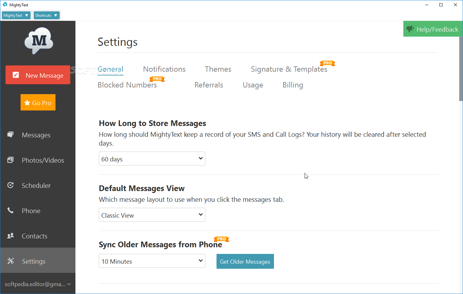Expand the softpedia.editor account menu
463x294 pixels.
38,284
